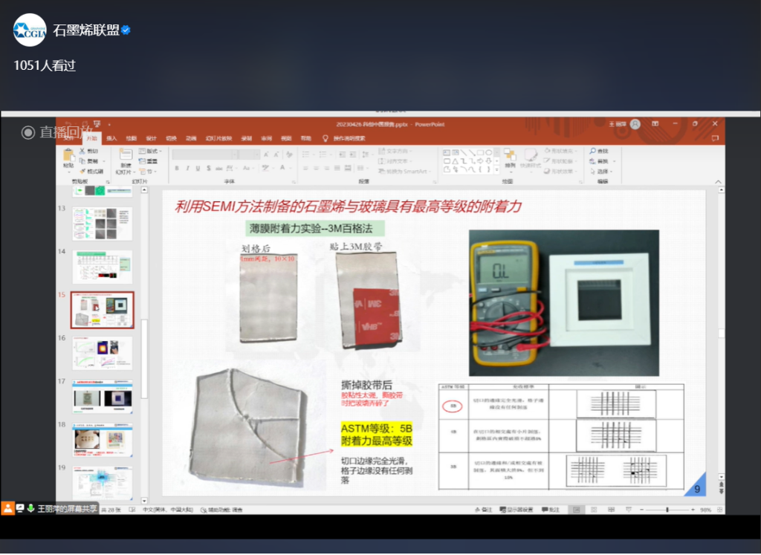Open the font color dropdown arrow
Viewport: 761px width, 555px height.
290,167
